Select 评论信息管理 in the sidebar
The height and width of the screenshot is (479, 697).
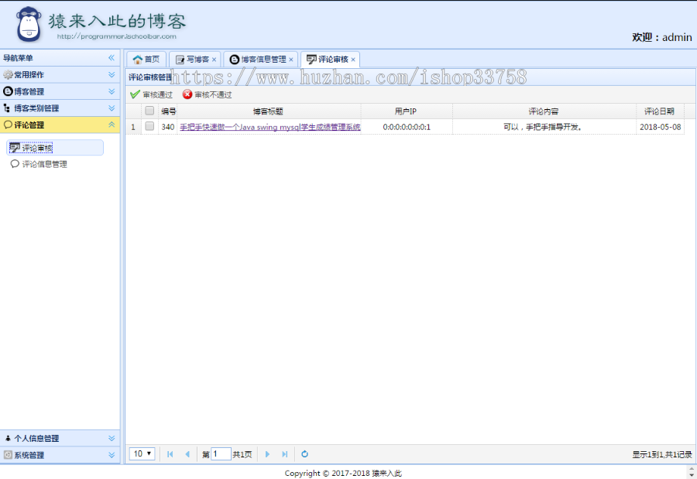click(x=41, y=163)
